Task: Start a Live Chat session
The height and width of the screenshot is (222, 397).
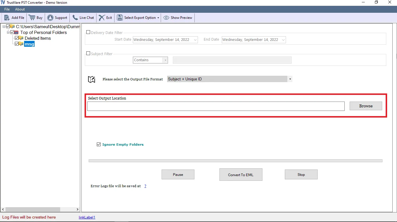Action: [75, 18]
